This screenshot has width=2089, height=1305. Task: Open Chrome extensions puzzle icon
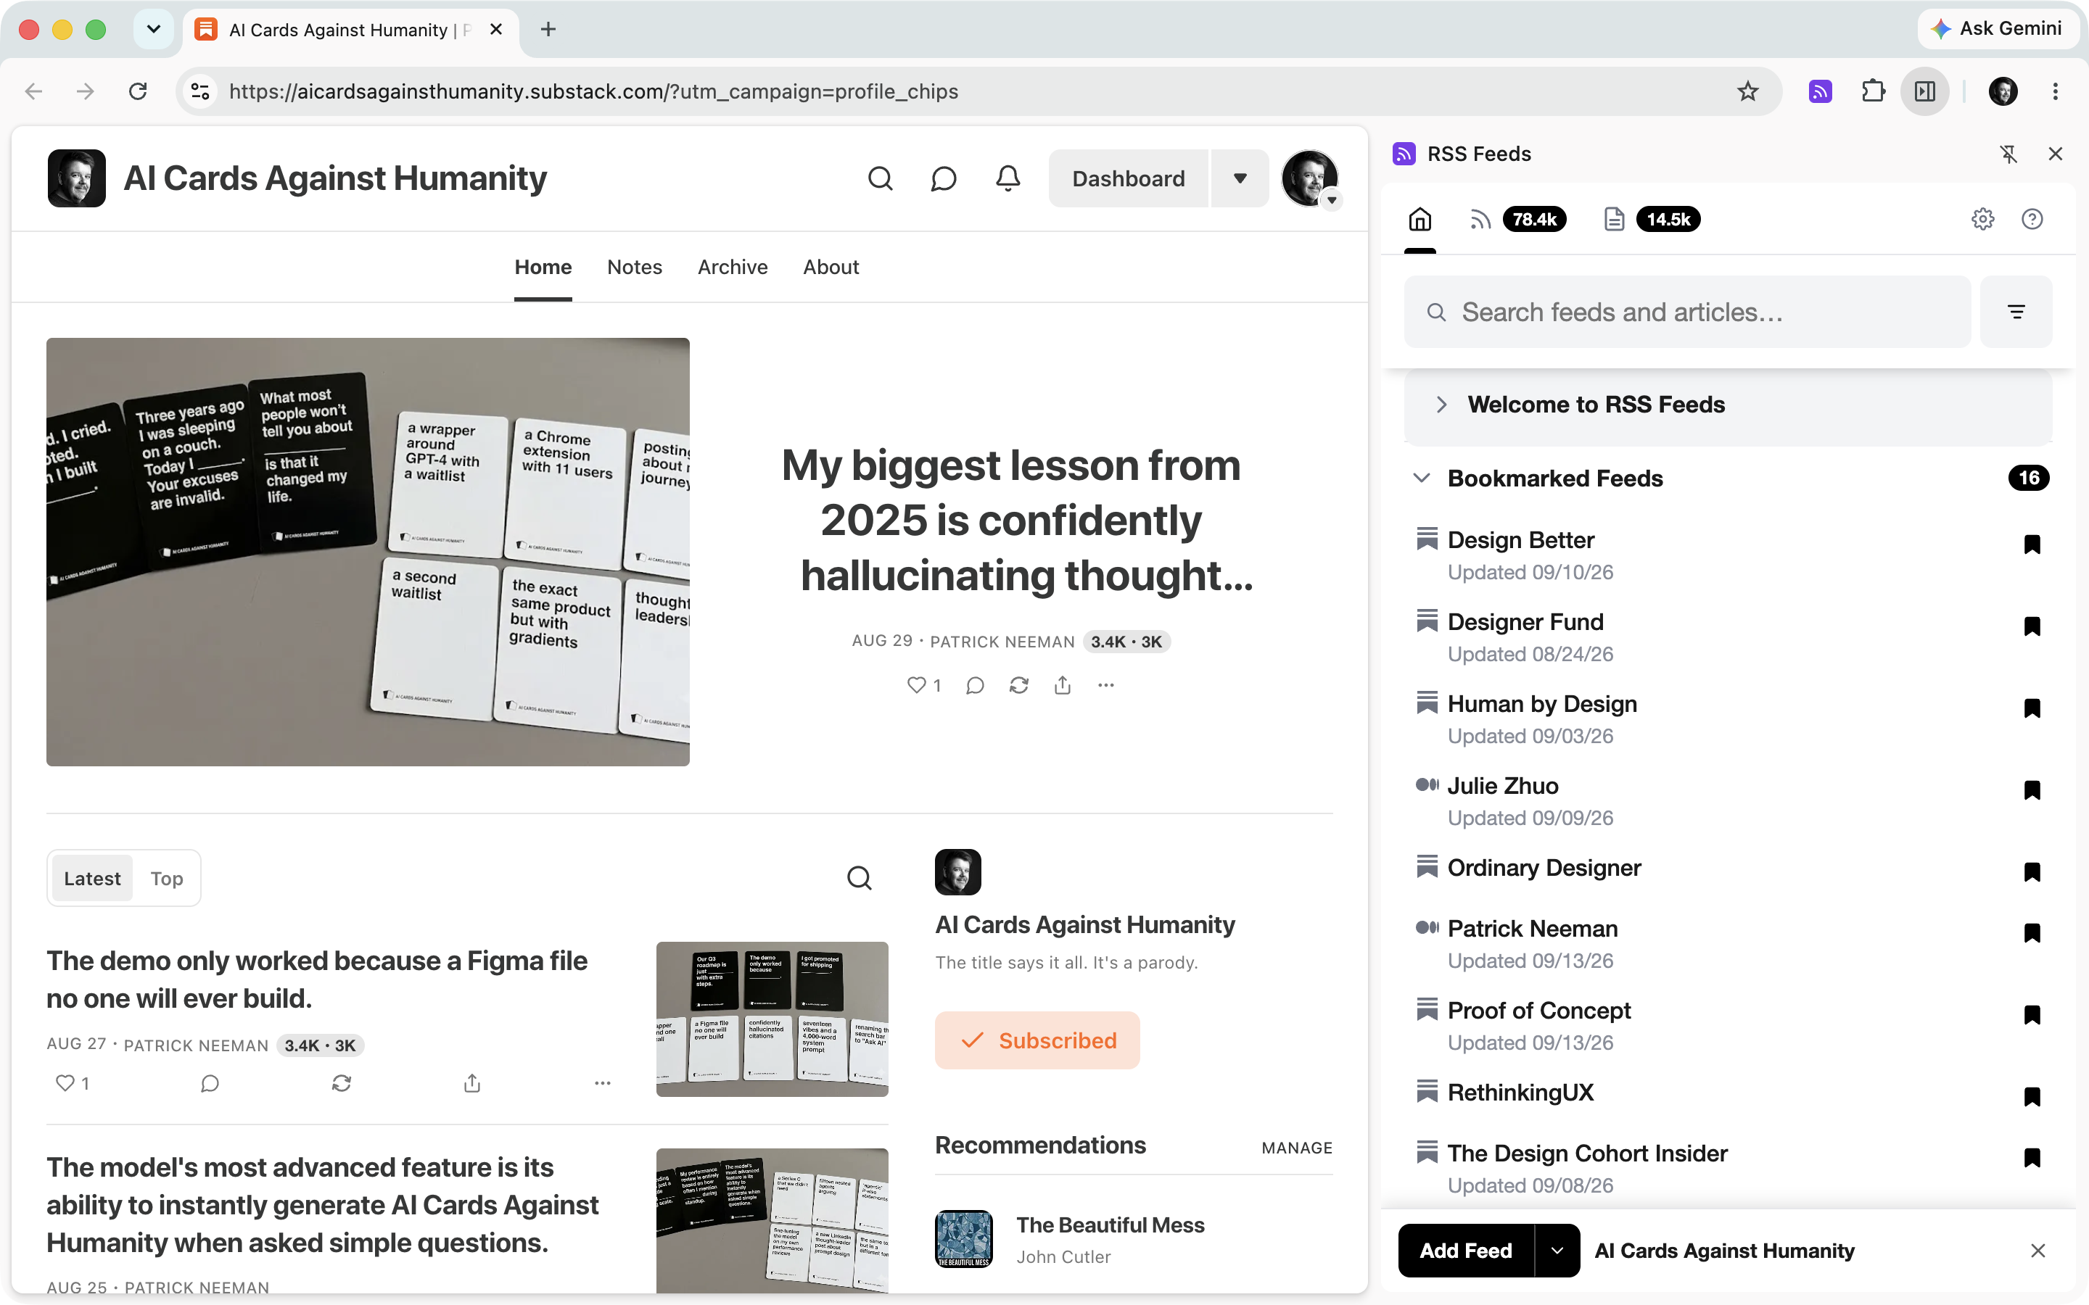pyautogui.click(x=1872, y=91)
